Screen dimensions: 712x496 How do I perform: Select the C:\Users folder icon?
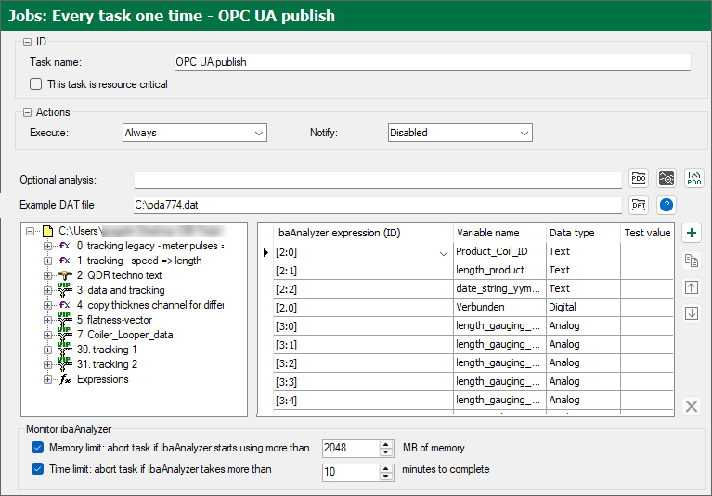(47, 231)
